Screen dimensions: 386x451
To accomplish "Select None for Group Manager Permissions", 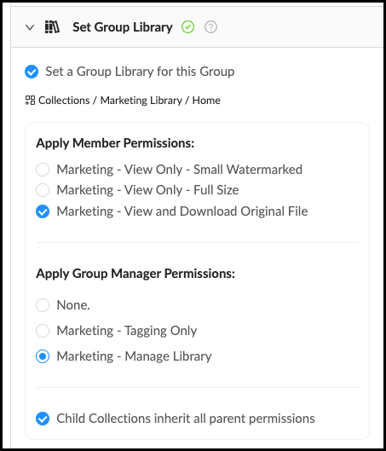I will 43,305.
